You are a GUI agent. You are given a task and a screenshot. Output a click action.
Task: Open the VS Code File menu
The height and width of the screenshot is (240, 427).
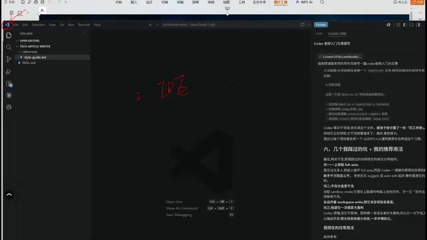[x=16, y=25]
